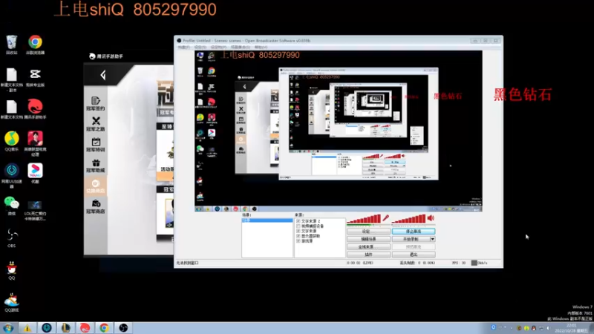The height and width of the screenshot is (334, 594).
Task: Open the Windows Start button
Action: [8, 327]
